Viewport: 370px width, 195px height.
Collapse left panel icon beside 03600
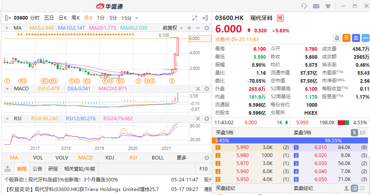pyautogui.click(x=8, y=18)
